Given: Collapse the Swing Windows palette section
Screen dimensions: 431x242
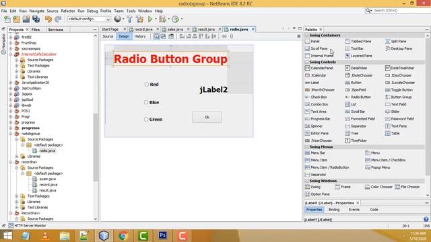Looking at the screenshot, I should (x=307, y=181).
